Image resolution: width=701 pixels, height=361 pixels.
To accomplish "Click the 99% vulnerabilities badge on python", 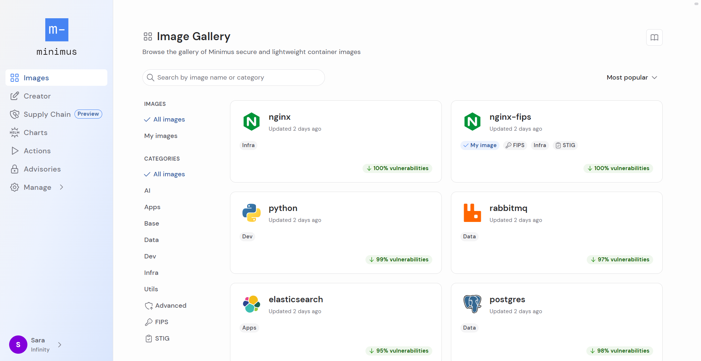I will click(x=399, y=260).
